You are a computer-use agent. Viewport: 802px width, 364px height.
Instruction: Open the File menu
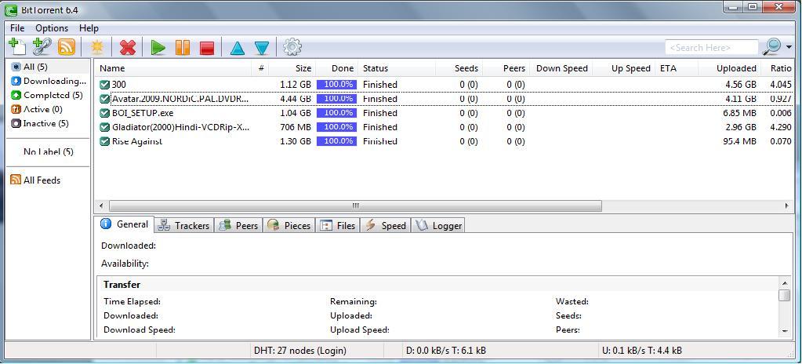click(x=17, y=28)
